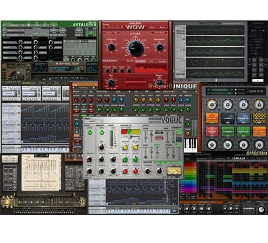This screenshot has width=268, height=243.
Task: Toggle the Reverb Active button in Vogue
Action: 179,145
